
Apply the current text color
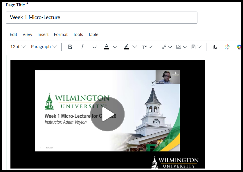point(107,47)
